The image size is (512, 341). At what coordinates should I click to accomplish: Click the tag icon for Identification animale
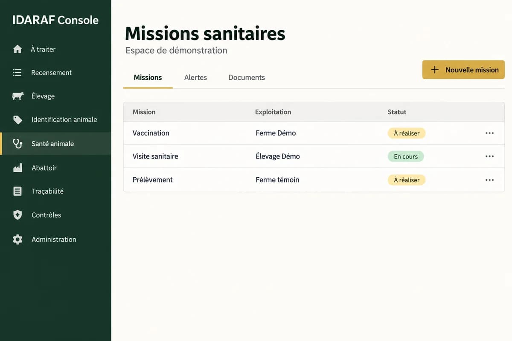point(17,120)
